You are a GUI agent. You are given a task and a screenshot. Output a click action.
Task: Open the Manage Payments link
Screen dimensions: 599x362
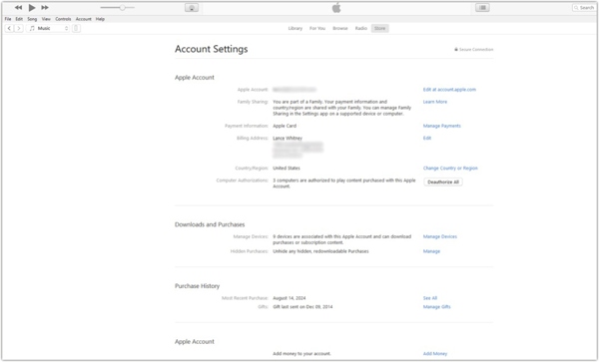(x=441, y=126)
